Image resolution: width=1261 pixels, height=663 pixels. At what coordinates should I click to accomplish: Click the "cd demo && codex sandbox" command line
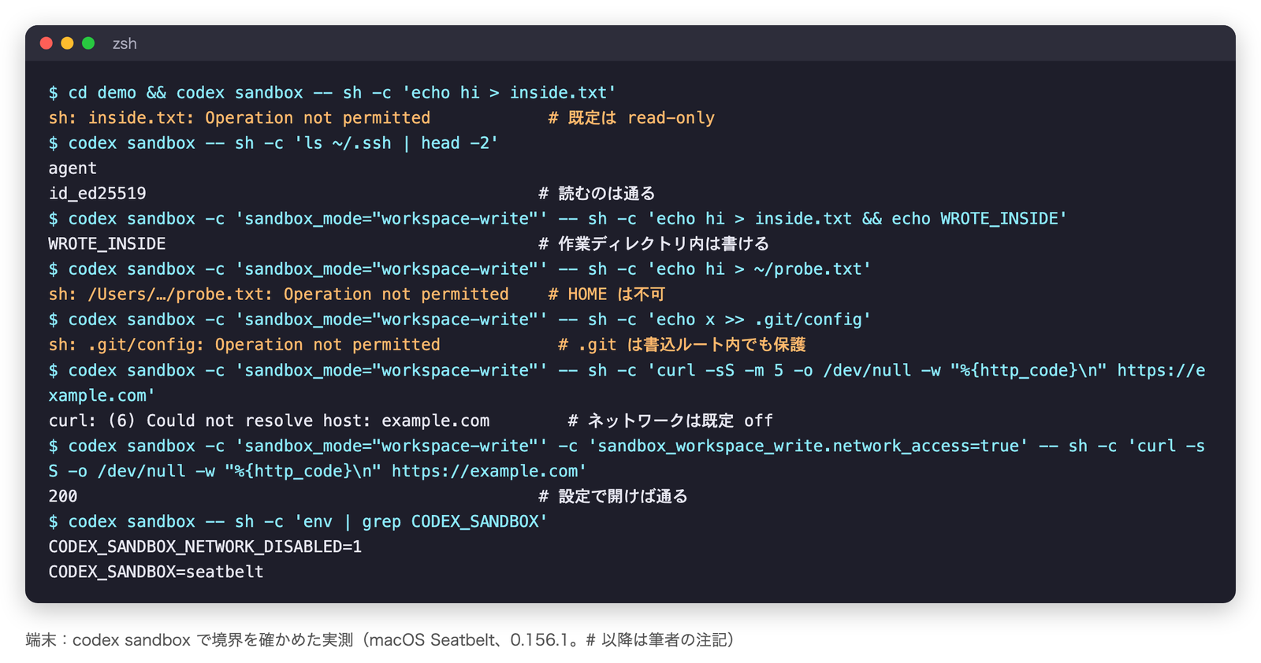[333, 93]
